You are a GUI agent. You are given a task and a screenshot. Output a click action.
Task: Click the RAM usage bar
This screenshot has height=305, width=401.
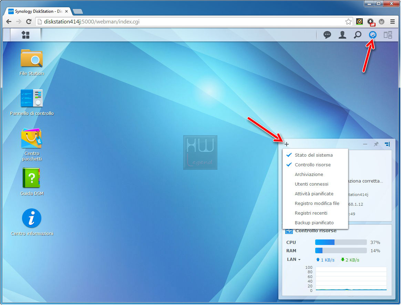coord(341,250)
